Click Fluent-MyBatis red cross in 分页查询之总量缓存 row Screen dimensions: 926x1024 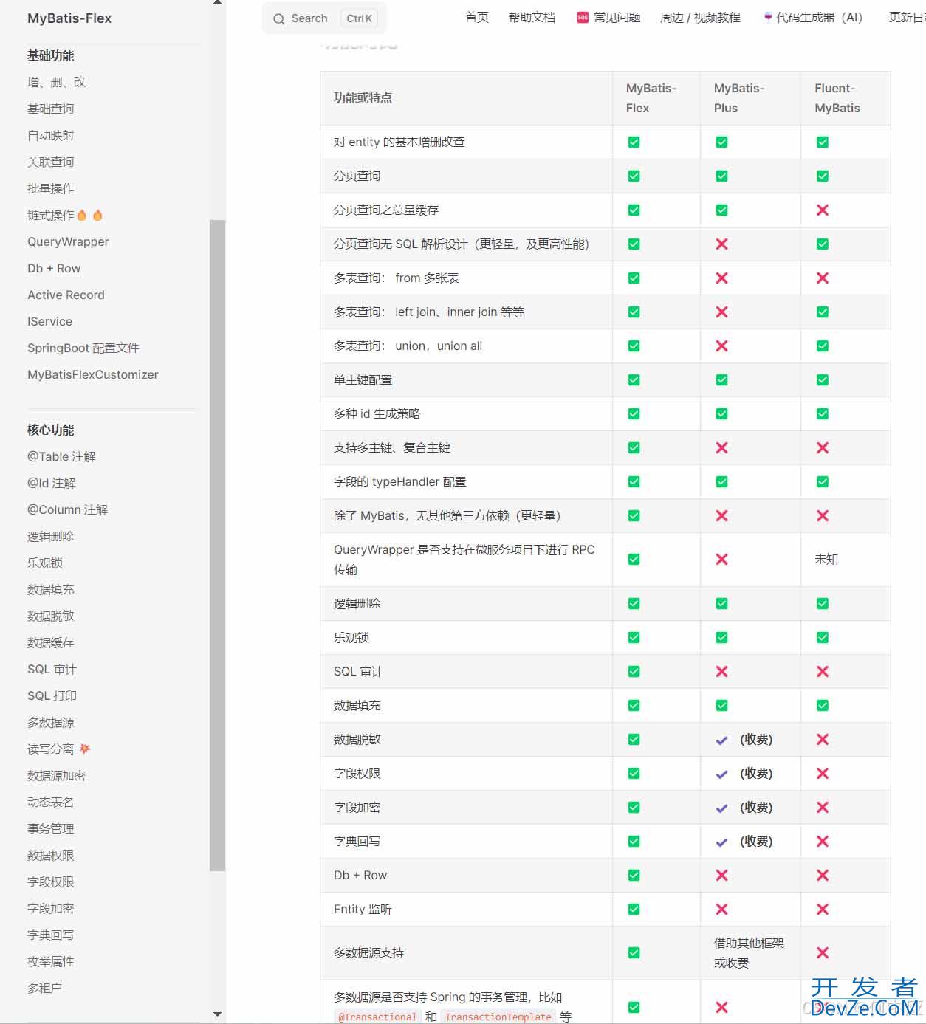coord(822,210)
